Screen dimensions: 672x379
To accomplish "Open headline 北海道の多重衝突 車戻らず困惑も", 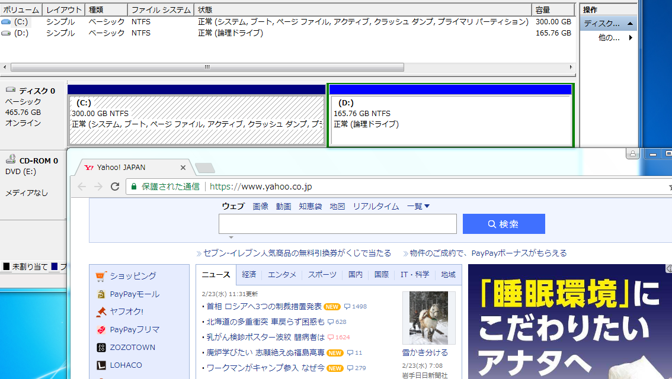I will pos(265,322).
